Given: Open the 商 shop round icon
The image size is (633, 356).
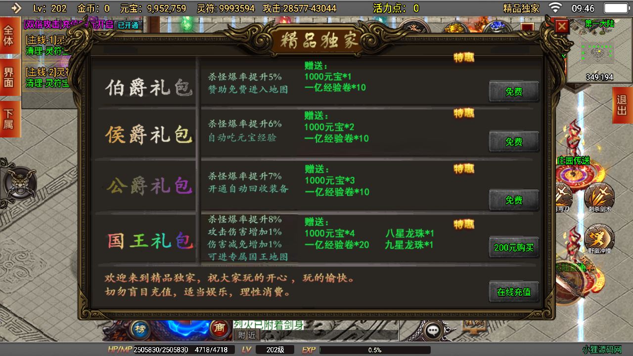Looking at the screenshot, I should 218,328.
